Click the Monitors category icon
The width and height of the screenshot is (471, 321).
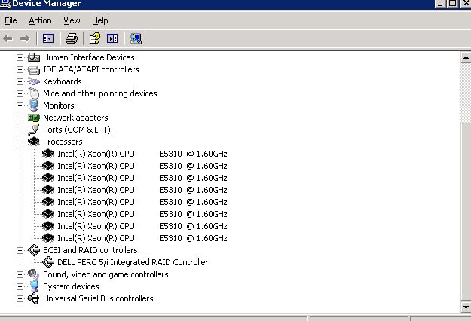click(34, 105)
